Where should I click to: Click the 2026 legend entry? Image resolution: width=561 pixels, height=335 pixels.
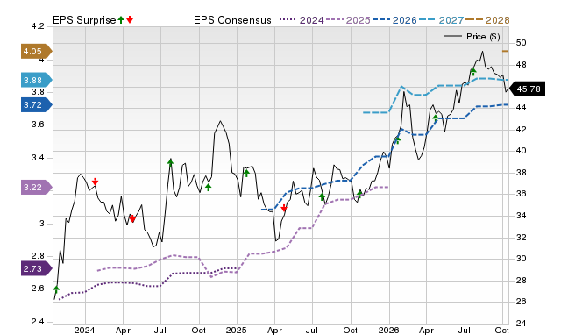(394, 20)
